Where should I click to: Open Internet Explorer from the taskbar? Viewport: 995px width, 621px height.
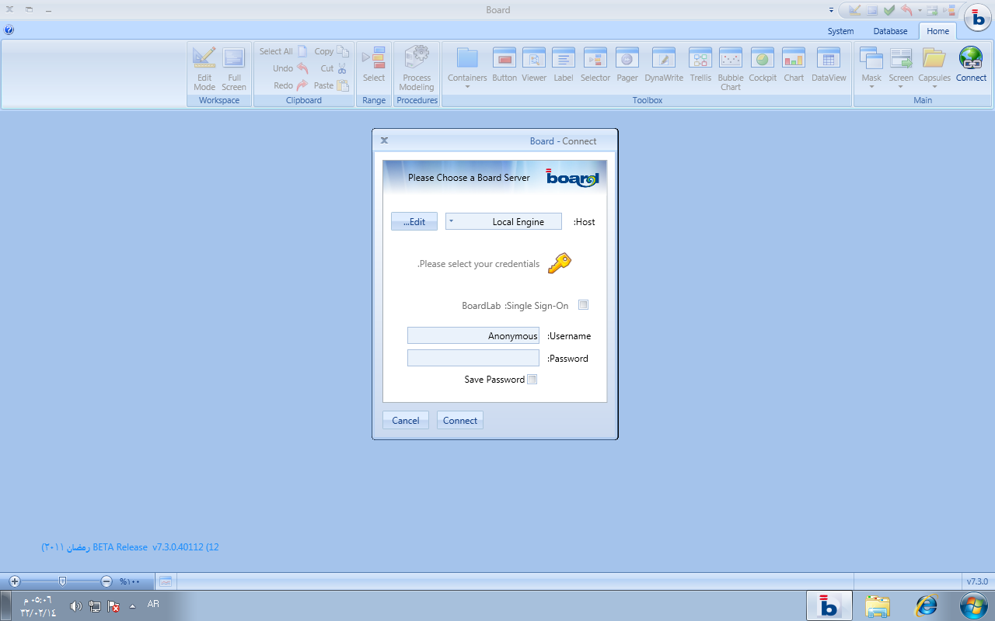[925, 605]
